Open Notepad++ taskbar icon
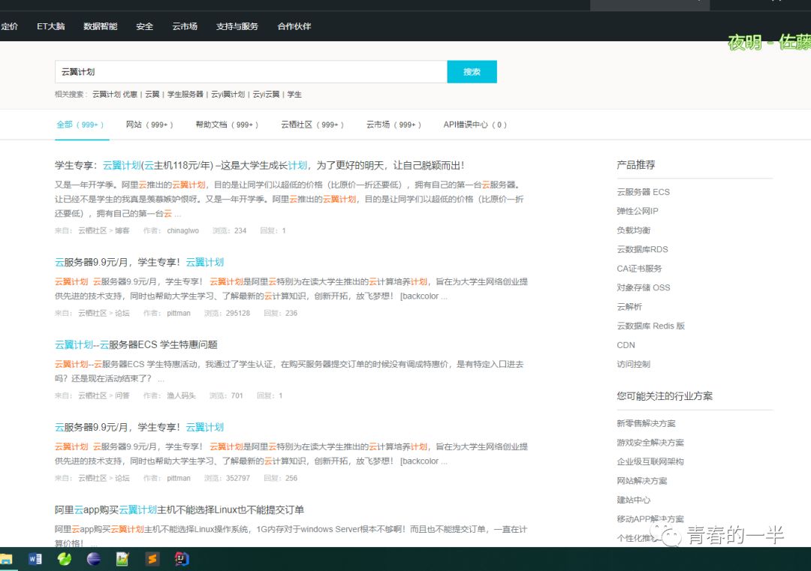Image resolution: width=811 pixels, height=571 pixels. coord(122,559)
